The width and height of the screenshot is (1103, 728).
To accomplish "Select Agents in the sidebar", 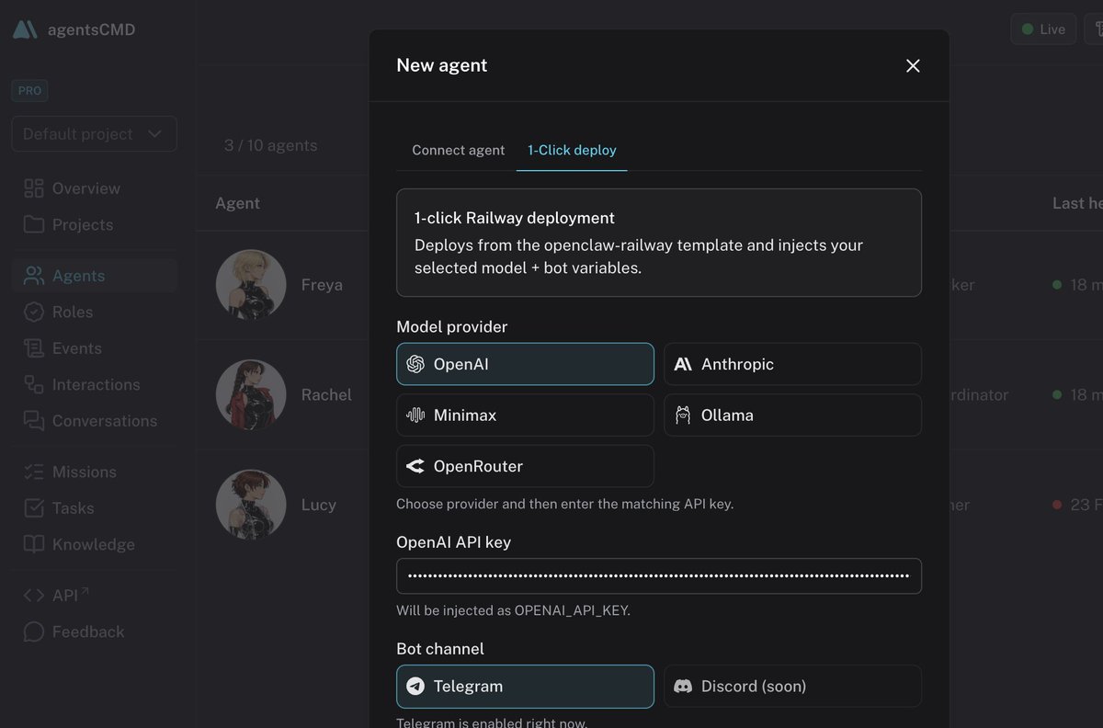I will [x=94, y=276].
